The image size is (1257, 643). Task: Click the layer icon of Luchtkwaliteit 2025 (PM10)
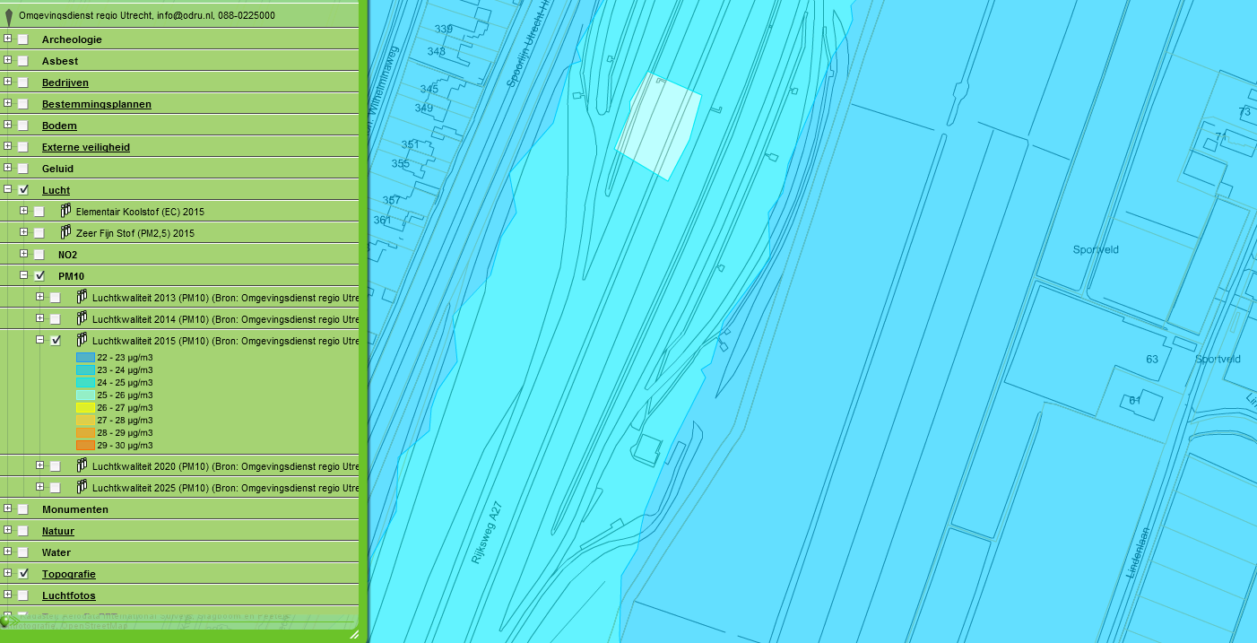82,487
